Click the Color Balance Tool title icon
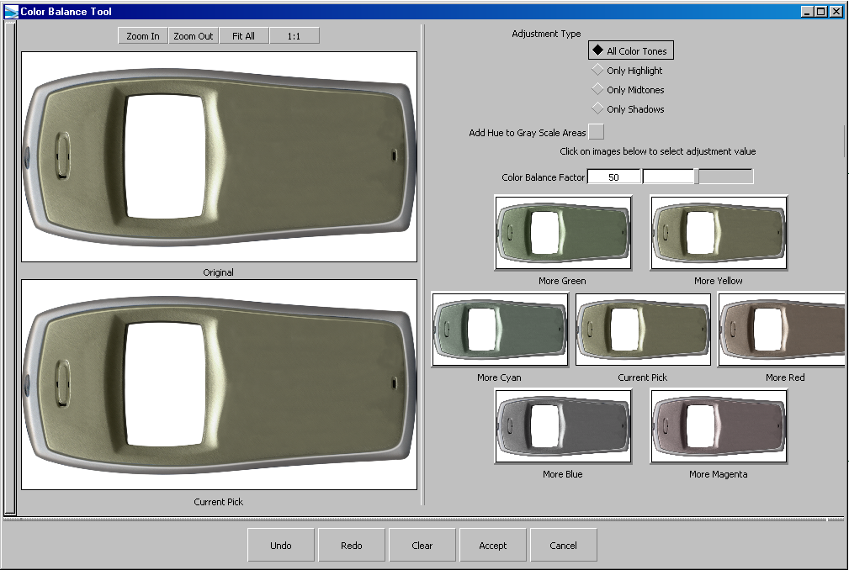 point(11,12)
